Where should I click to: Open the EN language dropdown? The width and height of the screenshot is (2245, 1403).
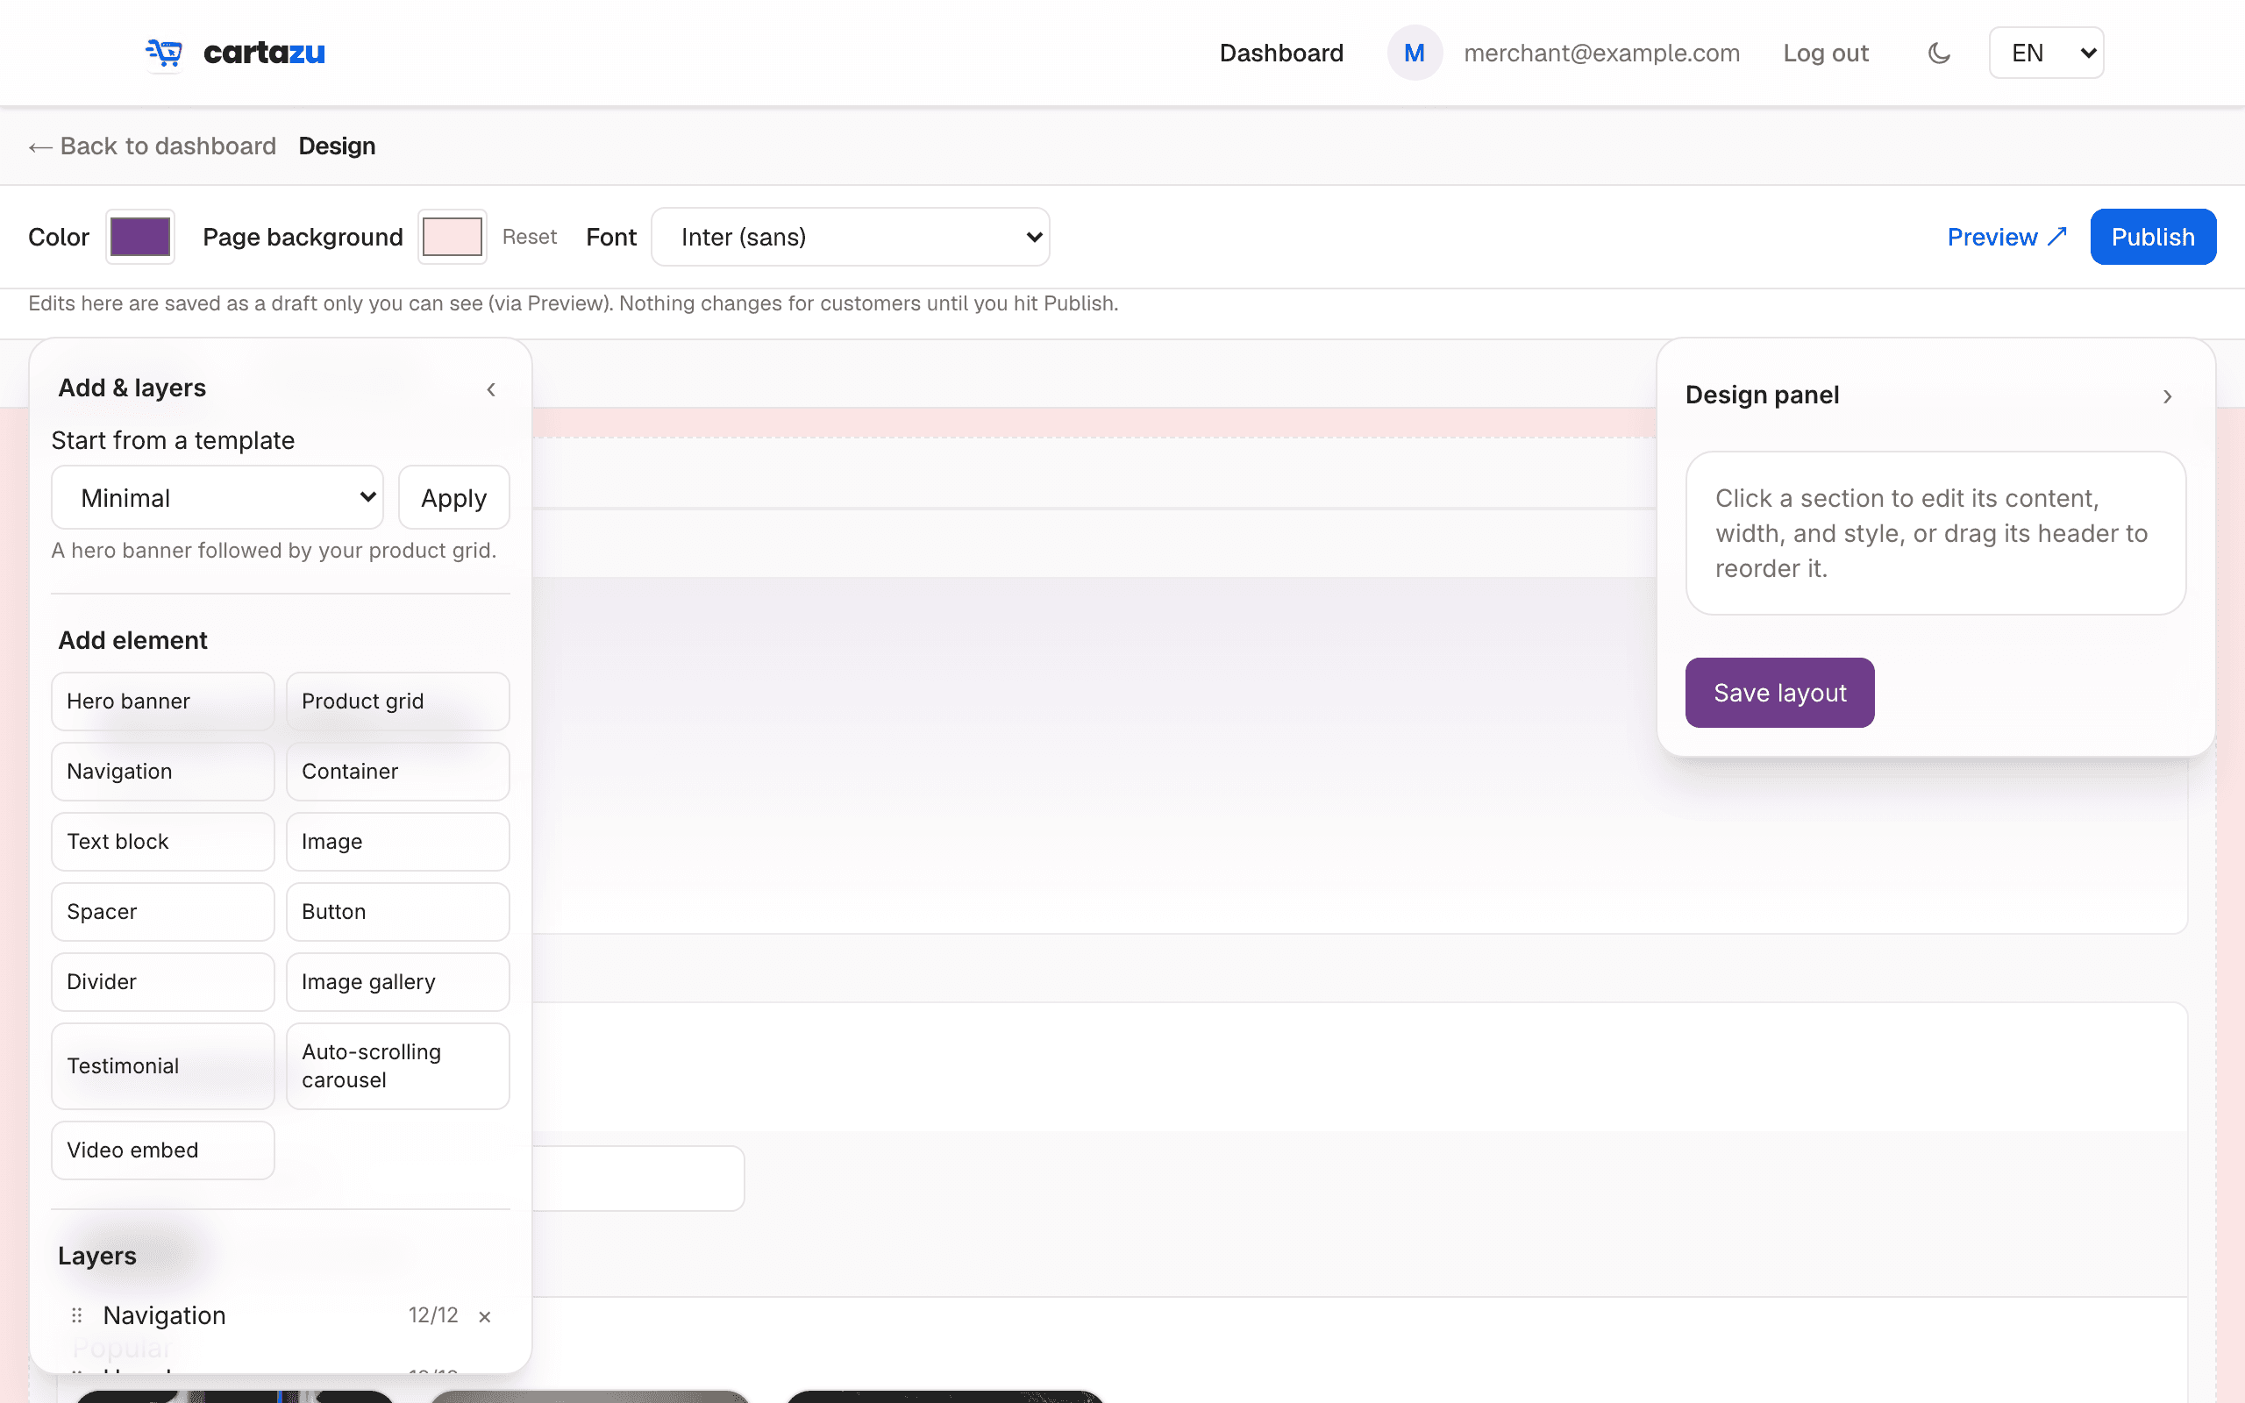[2046, 53]
